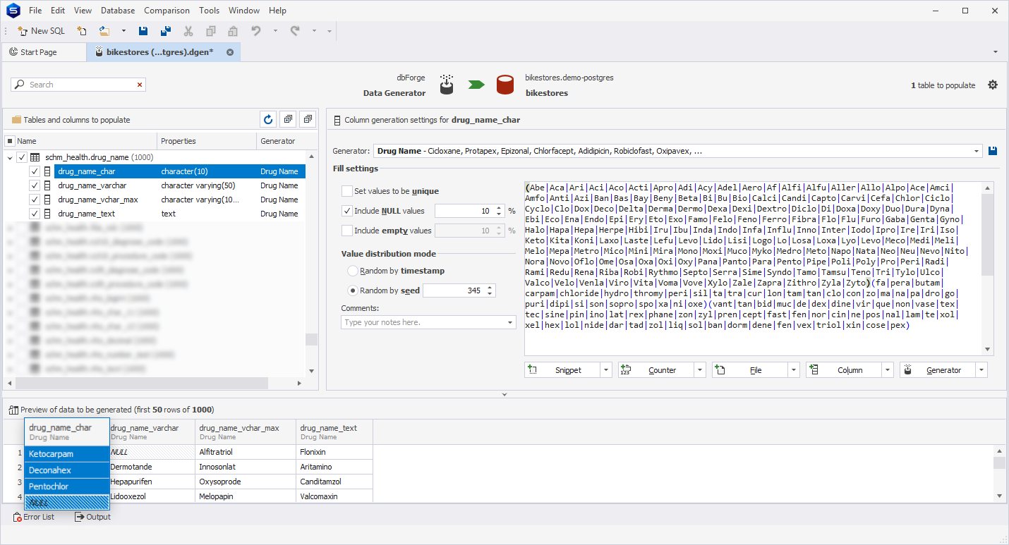The height and width of the screenshot is (545, 1009).
Task: Click the Undo arrow icon
Action: pyautogui.click(x=256, y=31)
